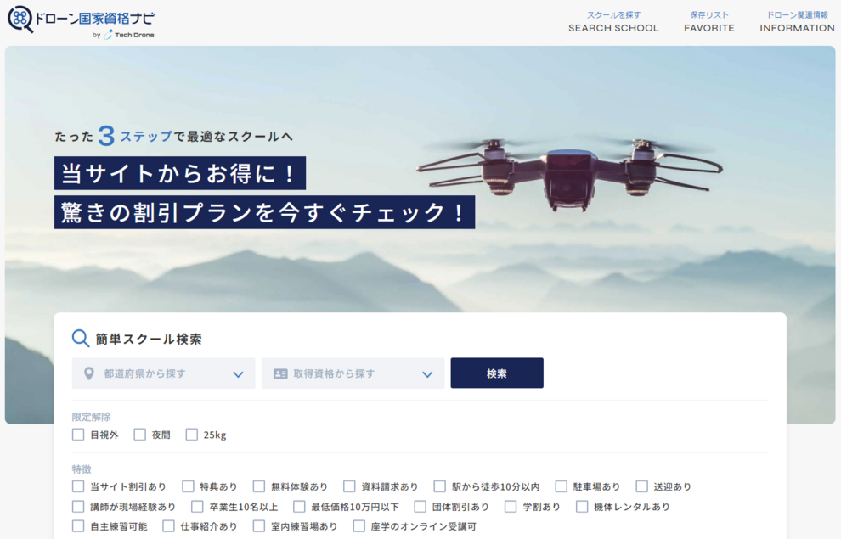Click the 取得資格から探す chevron arrow
This screenshot has width=841, height=539.
click(427, 374)
